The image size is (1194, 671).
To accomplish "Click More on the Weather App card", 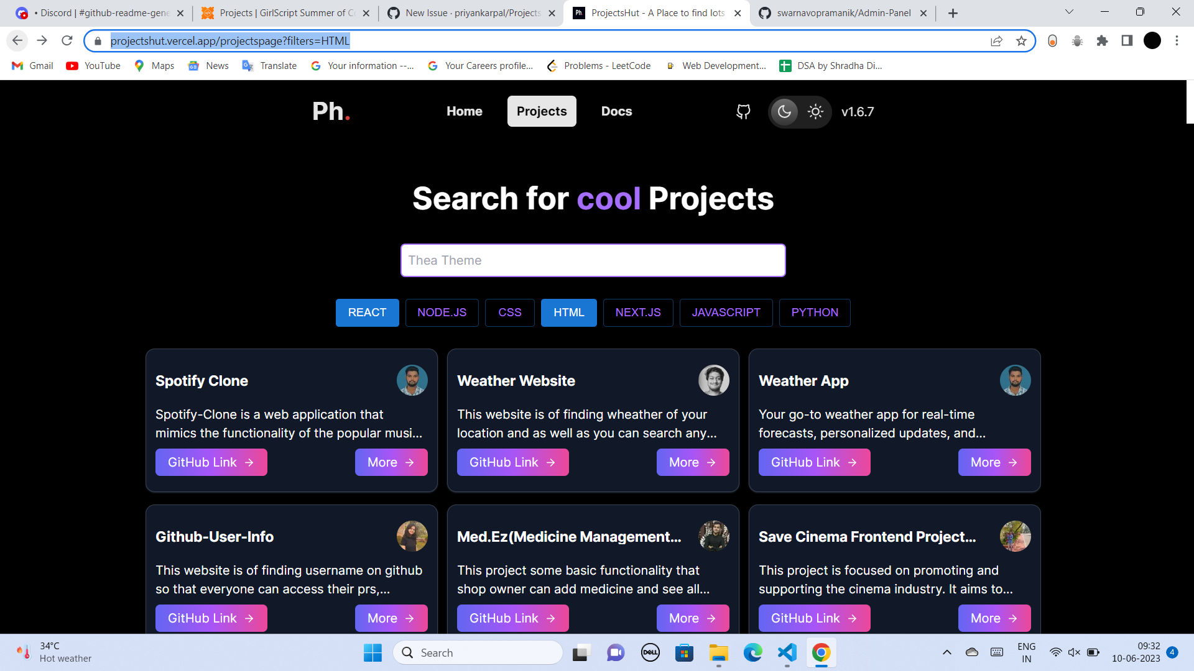I will tap(994, 462).
